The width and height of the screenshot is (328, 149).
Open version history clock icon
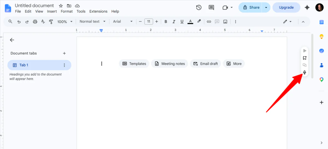pos(199,7)
